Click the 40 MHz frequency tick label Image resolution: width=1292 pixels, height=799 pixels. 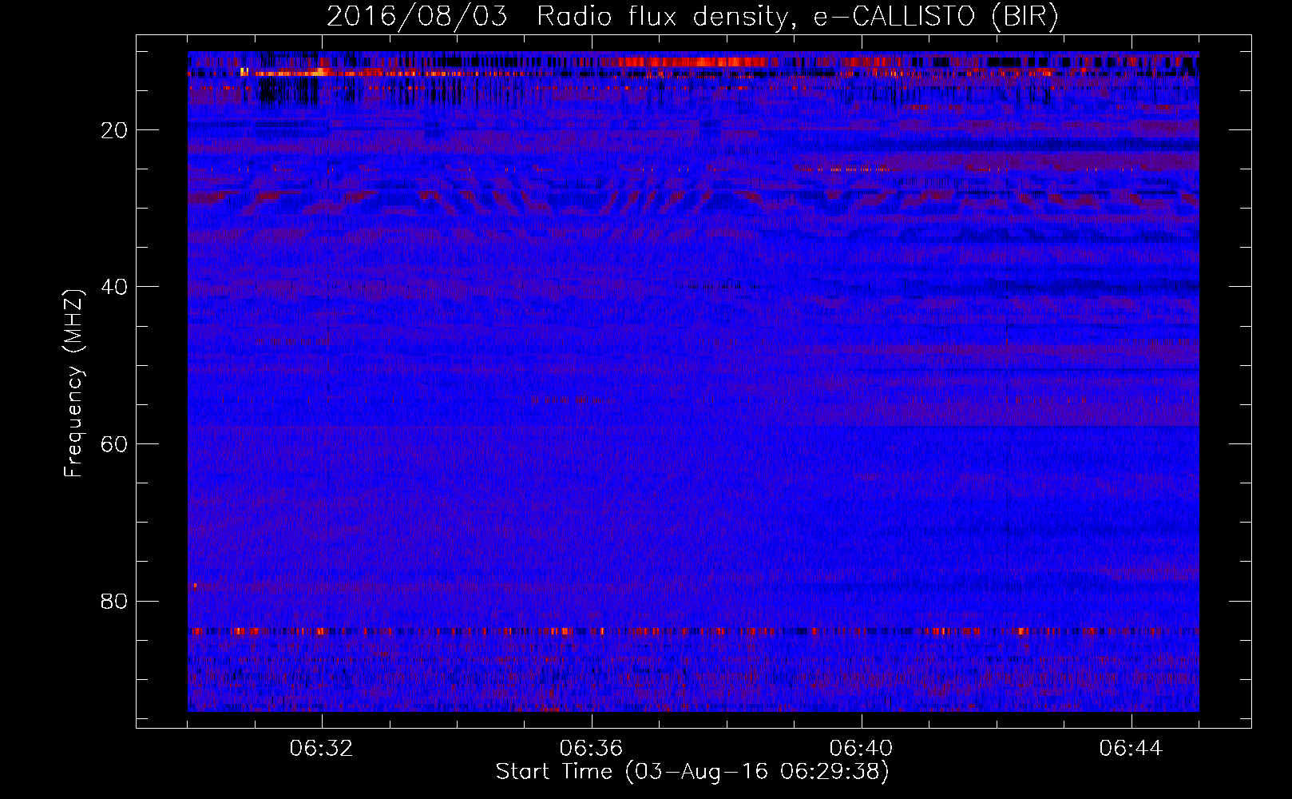[x=115, y=287]
